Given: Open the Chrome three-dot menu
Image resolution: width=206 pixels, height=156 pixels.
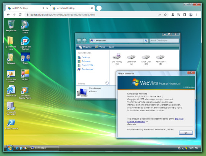Looking at the screenshot, I should click(x=197, y=15).
